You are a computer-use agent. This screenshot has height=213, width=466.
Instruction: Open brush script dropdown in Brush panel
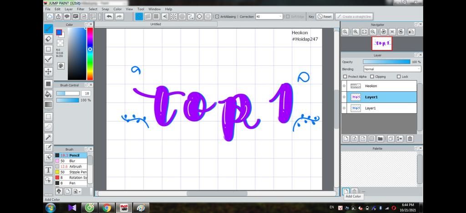pyautogui.click(x=77, y=191)
